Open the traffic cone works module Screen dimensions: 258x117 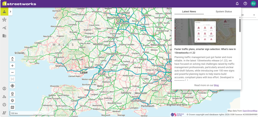4,12
